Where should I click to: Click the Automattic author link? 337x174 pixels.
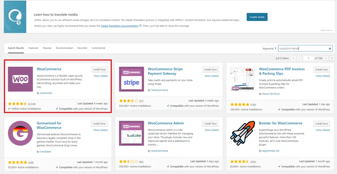(x=46, y=93)
